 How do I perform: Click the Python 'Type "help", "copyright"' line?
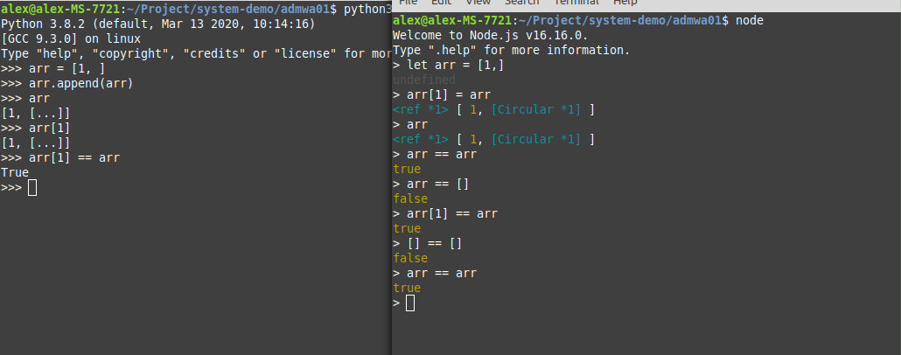pos(197,54)
